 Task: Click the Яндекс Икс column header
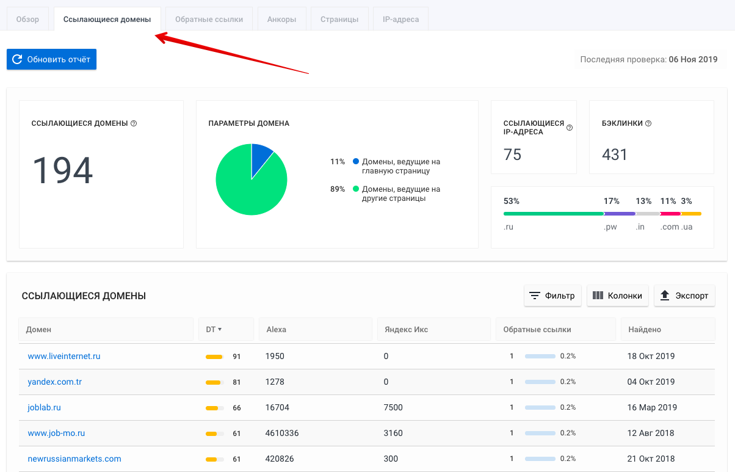[x=434, y=329]
